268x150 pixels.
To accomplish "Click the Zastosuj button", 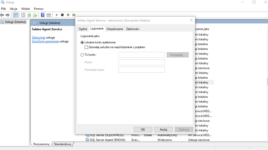I will (x=184, y=129).
